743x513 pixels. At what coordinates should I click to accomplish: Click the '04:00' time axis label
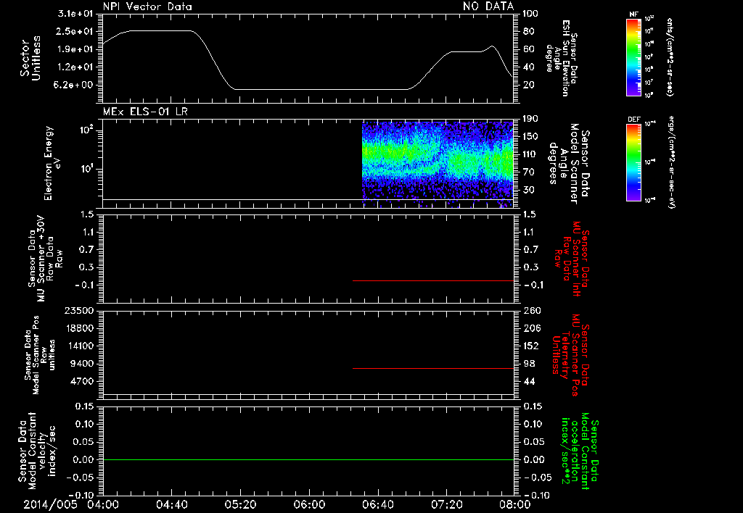[x=103, y=504]
